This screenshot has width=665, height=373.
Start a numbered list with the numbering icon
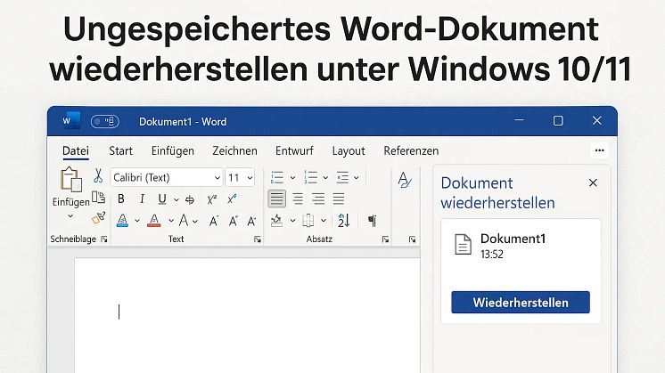pyautogui.click(x=310, y=177)
